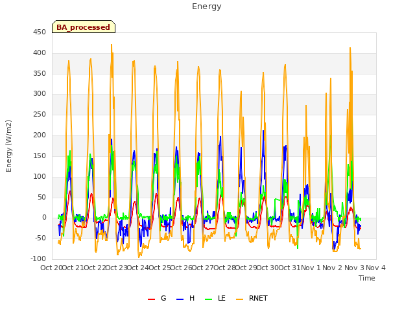This screenshot has width=415, height=311.
Task: Click the 450 y-axis tick label
Action: tap(40, 32)
